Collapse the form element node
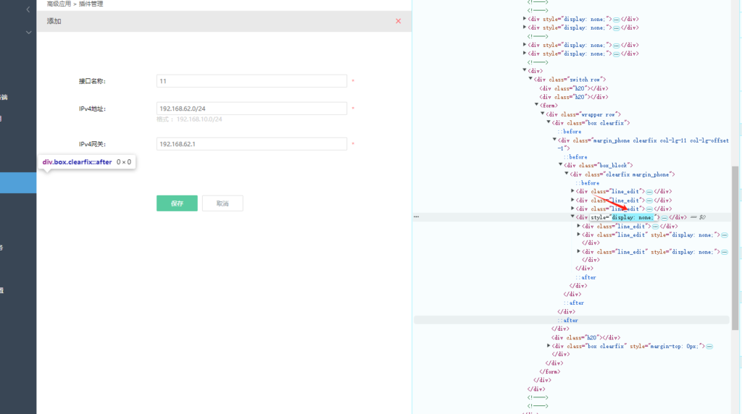The height and width of the screenshot is (414, 742). 537,105
